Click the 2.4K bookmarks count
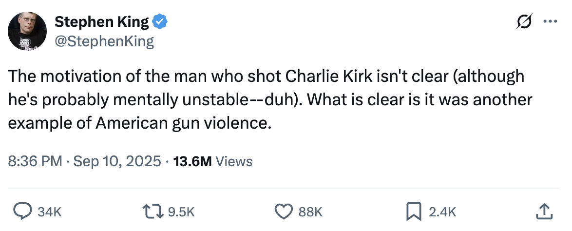 442,212
